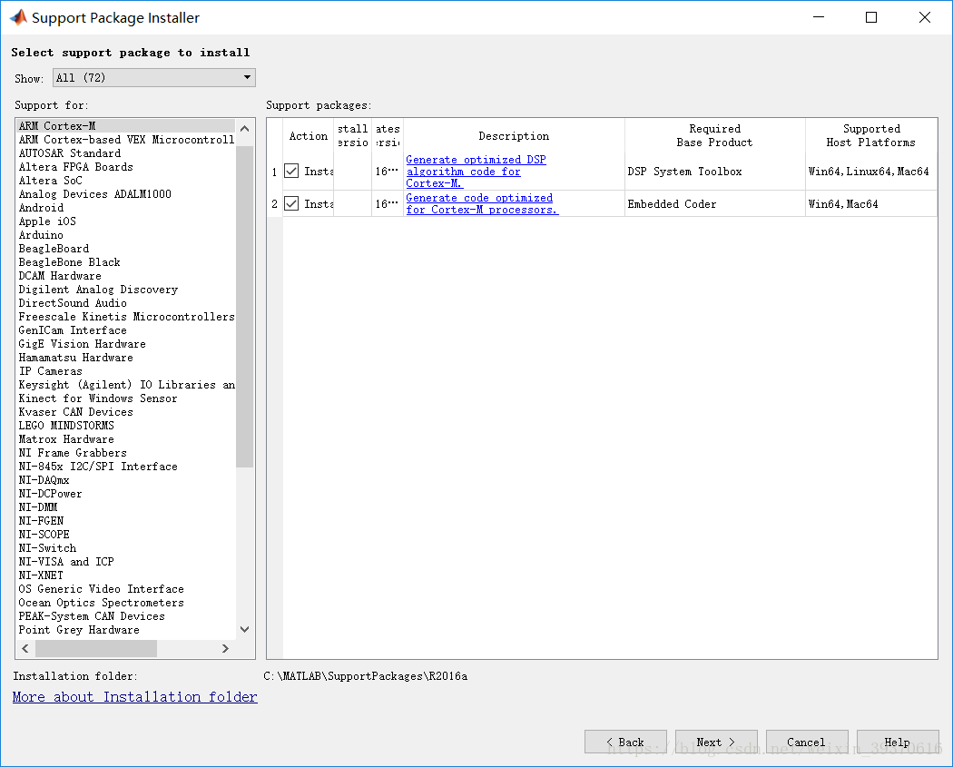Image resolution: width=953 pixels, height=767 pixels.
Task: Select Freescale Kinetis Microcontrollers entry
Action: pyautogui.click(x=126, y=317)
